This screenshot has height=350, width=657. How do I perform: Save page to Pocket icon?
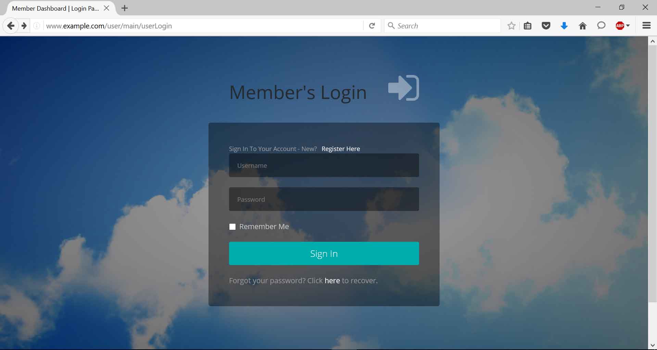tap(546, 26)
